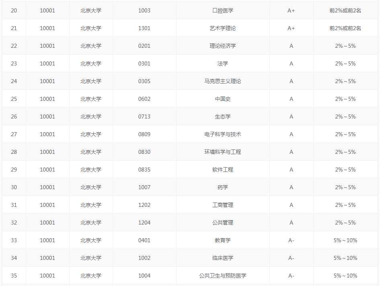Select subject code 1007
Screen dimensions: 380x286
click(144, 187)
